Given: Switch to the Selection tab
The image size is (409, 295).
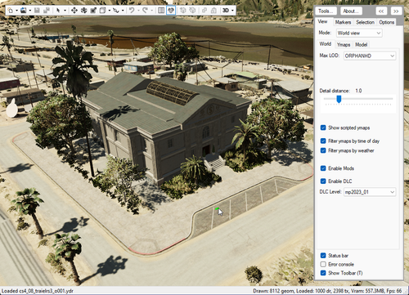Looking at the screenshot, I should pyautogui.click(x=365, y=22).
